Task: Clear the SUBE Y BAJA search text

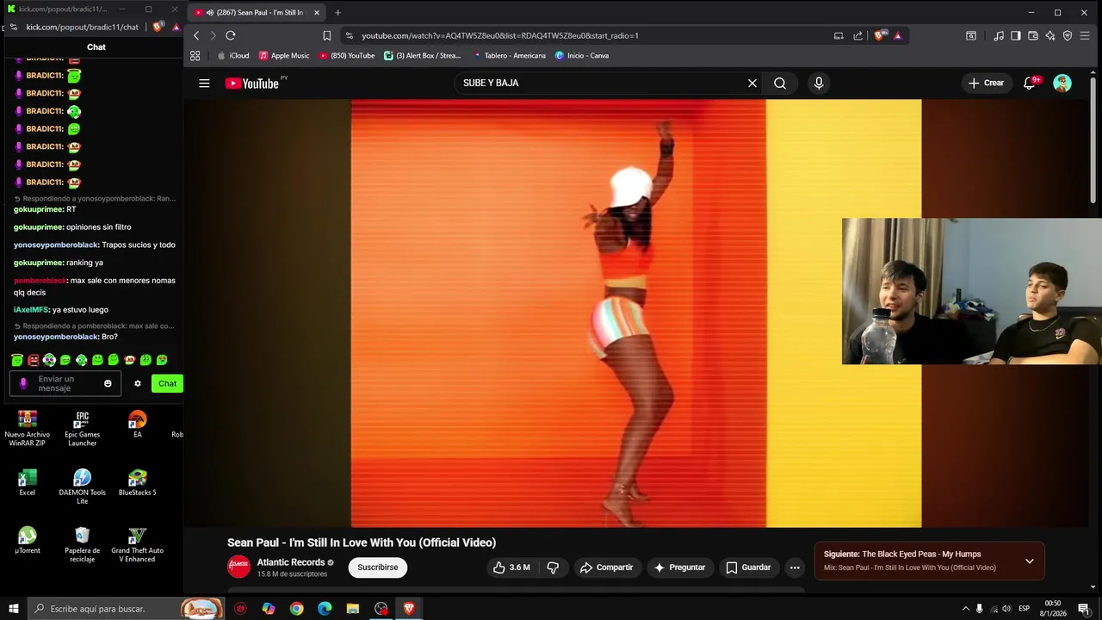Action: coord(752,84)
